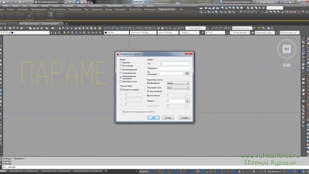Viewport: 309px width, 174px height.
Task: Enable the Установленный (Preset) checkbox
Action: [x=121, y=73]
